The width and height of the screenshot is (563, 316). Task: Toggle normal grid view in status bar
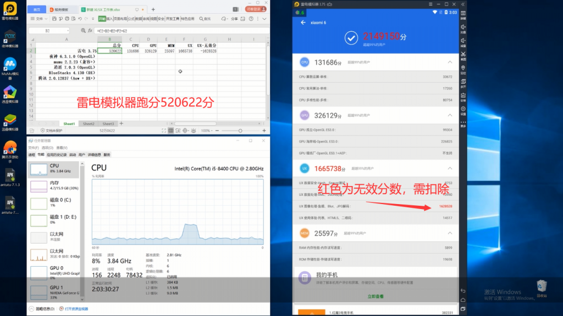coord(170,131)
